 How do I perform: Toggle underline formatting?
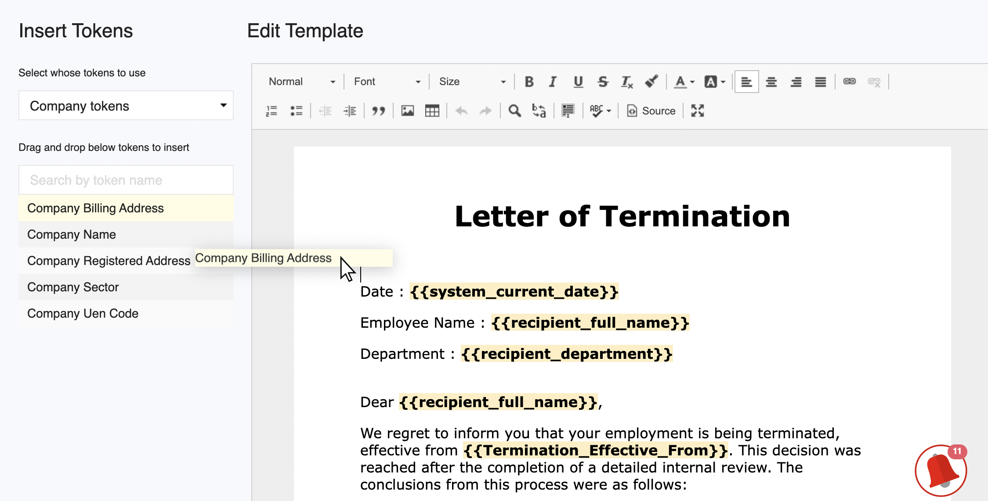[578, 82]
